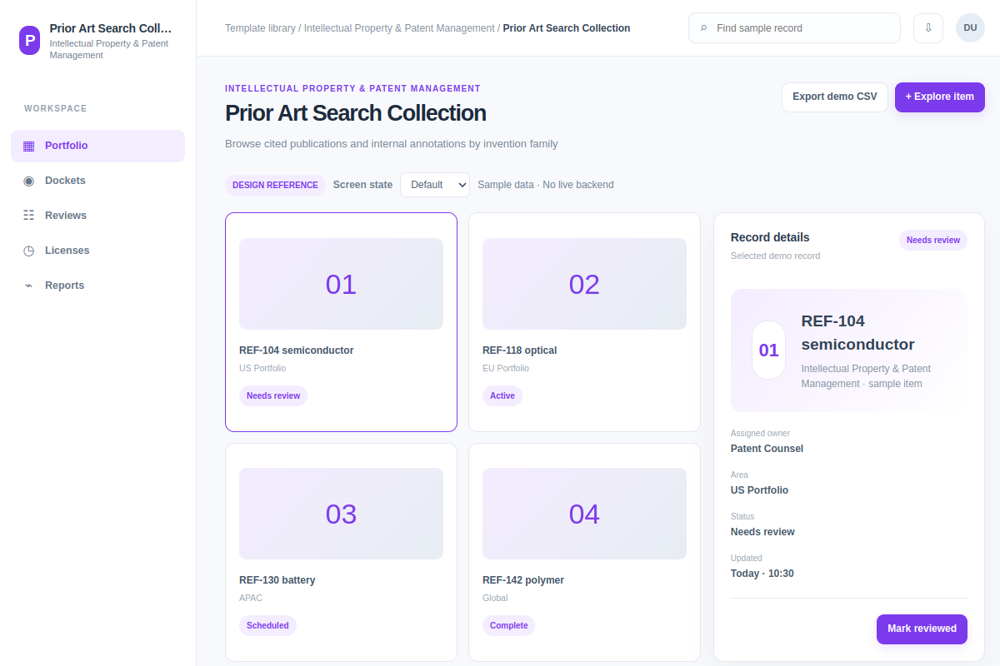Viewport: 1000px width, 666px height.
Task: Click the search magnifier icon
Action: point(704,28)
